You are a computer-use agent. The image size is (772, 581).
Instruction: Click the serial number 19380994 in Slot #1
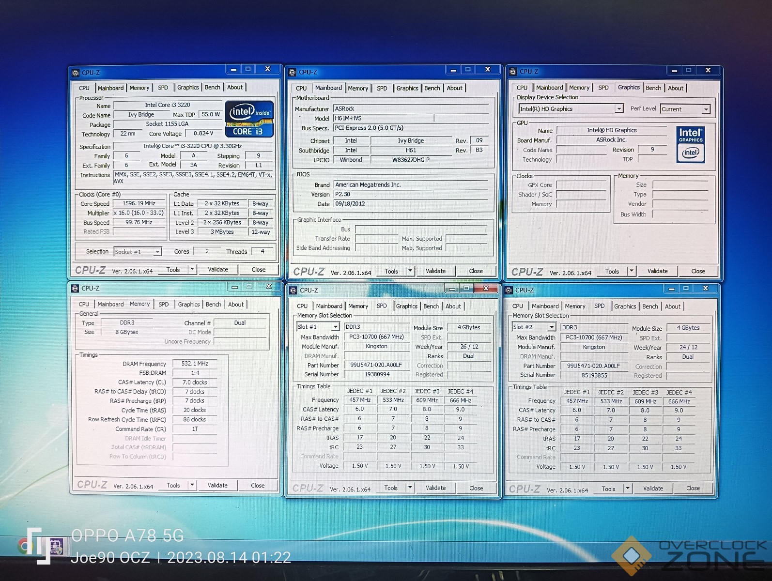pos(377,374)
